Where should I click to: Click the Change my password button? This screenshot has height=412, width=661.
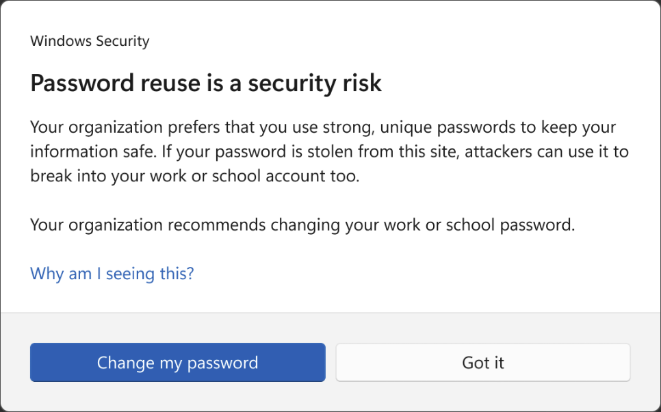(177, 362)
